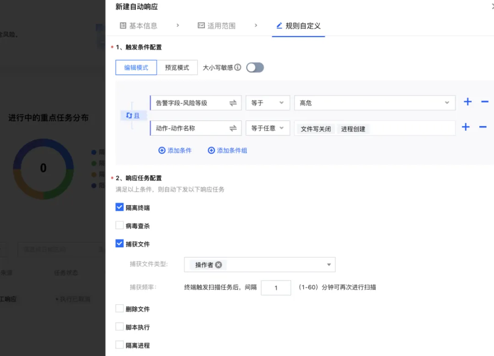The width and height of the screenshot is (494, 356).
Task: Click the plus icon on the 动作名称 row
Action: pyautogui.click(x=466, y=127)
